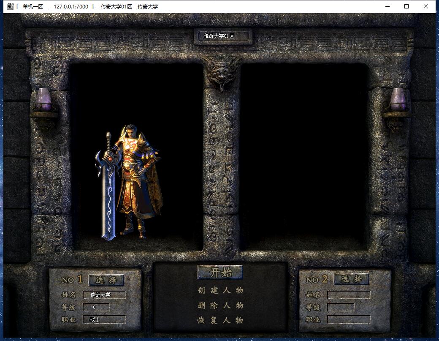Minimize the game window

point(388,6)
